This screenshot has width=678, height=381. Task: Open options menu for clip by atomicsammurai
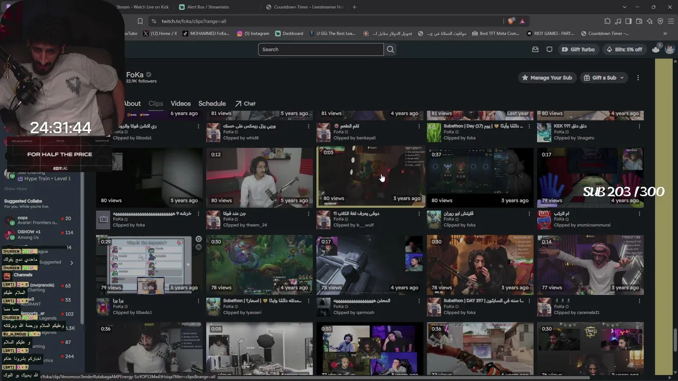tap(639, 214)
